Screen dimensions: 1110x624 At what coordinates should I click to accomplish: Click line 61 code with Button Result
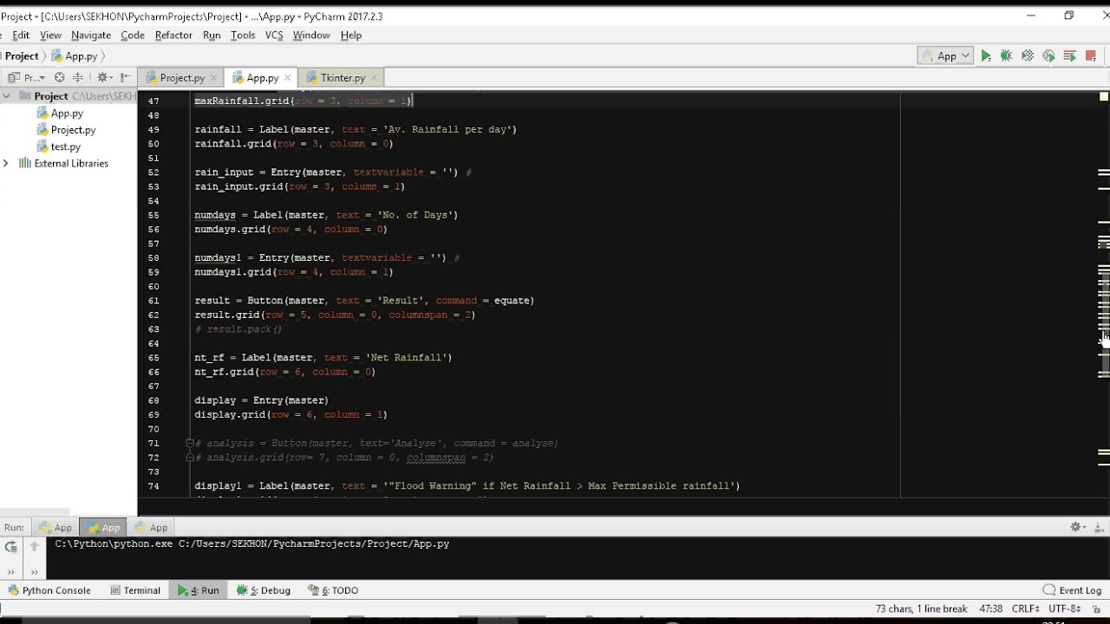(364, 301)
